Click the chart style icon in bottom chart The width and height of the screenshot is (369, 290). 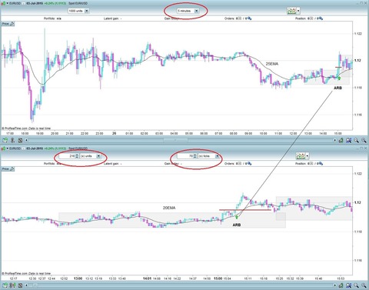(x=301, y=156)
